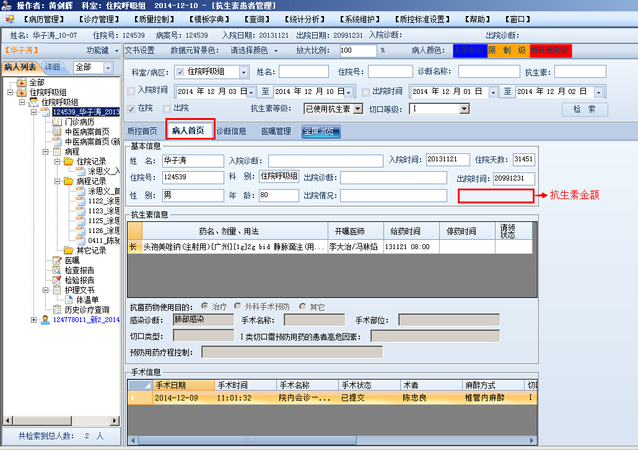Click the app icon left of 病历管理 menu
The width and height of the screenshot is (638, 450).
pos(10,19)
